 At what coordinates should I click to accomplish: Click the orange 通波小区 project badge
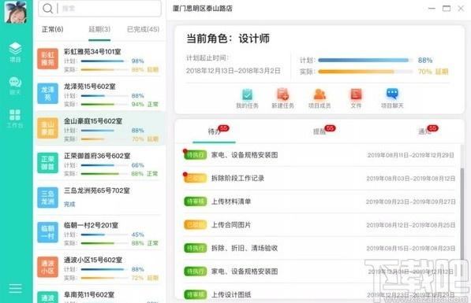47,267
